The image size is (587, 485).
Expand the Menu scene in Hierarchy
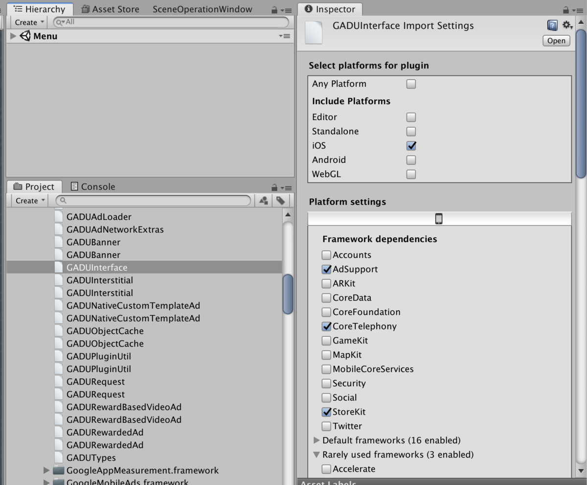pos(13,36)
